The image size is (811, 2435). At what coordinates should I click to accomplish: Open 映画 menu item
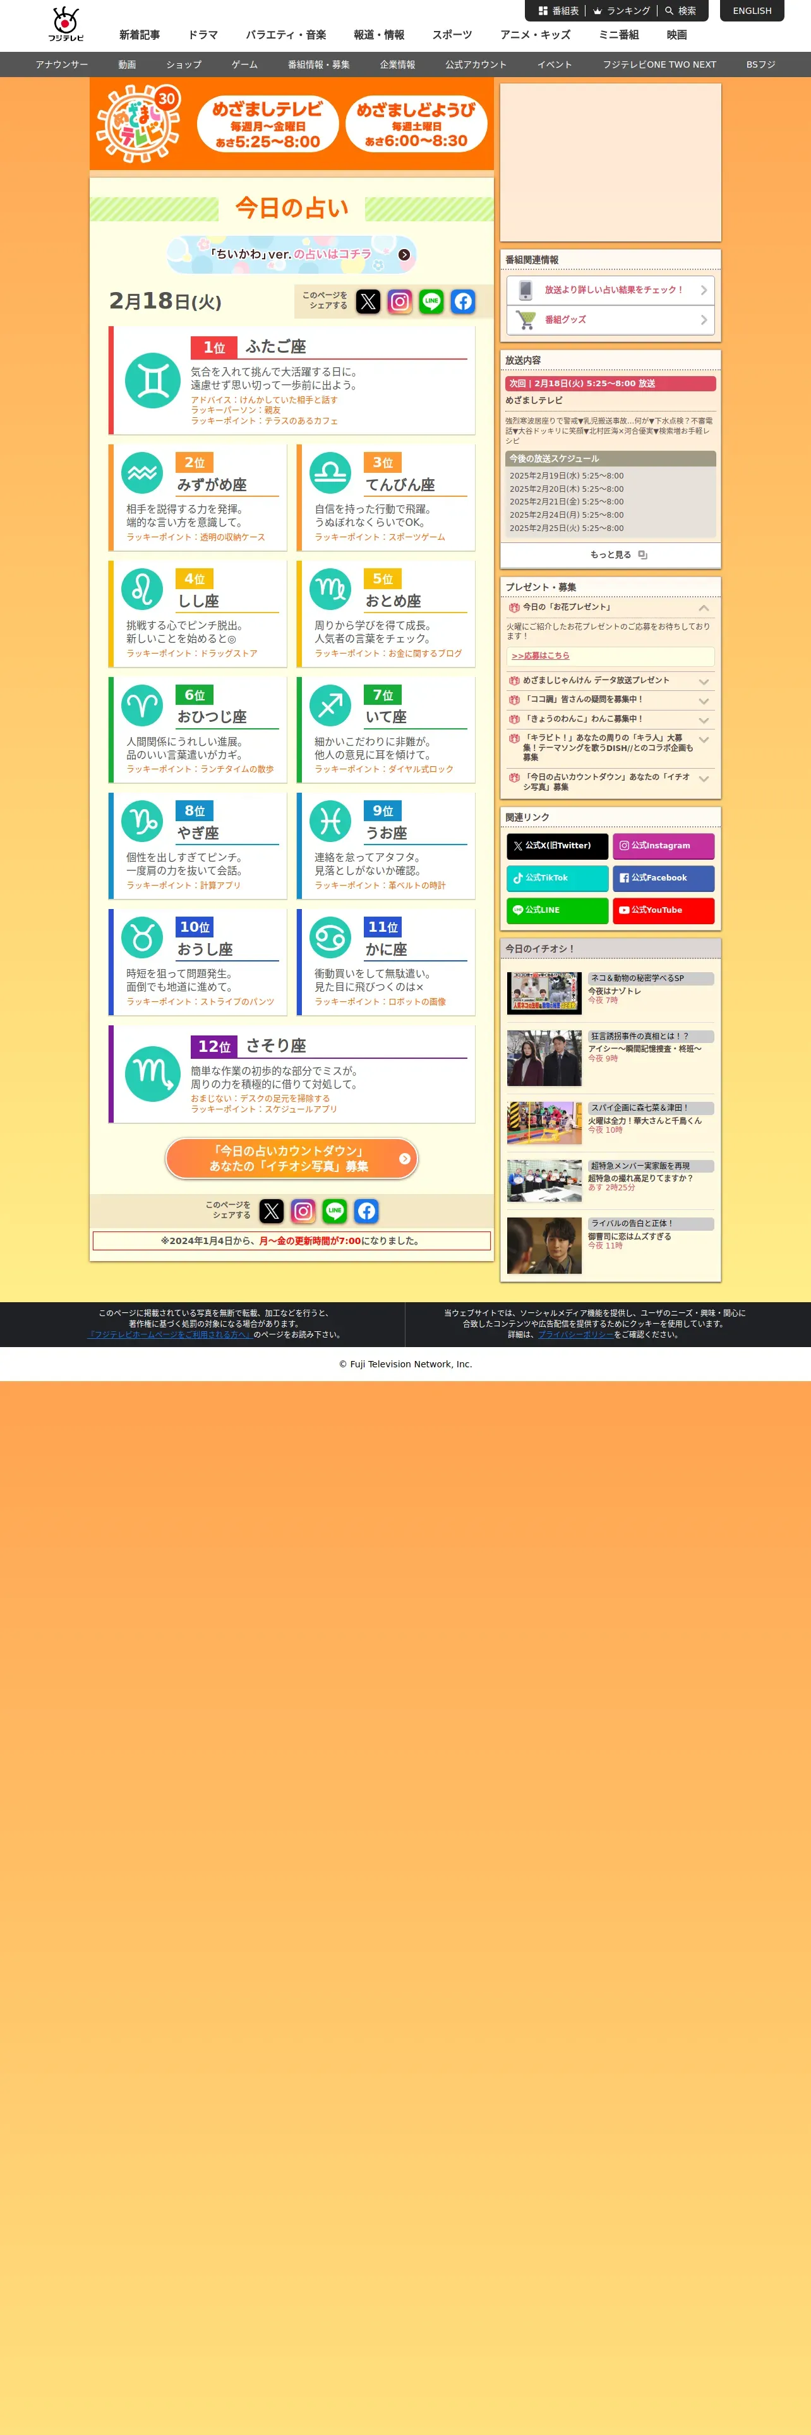(677, 35)
